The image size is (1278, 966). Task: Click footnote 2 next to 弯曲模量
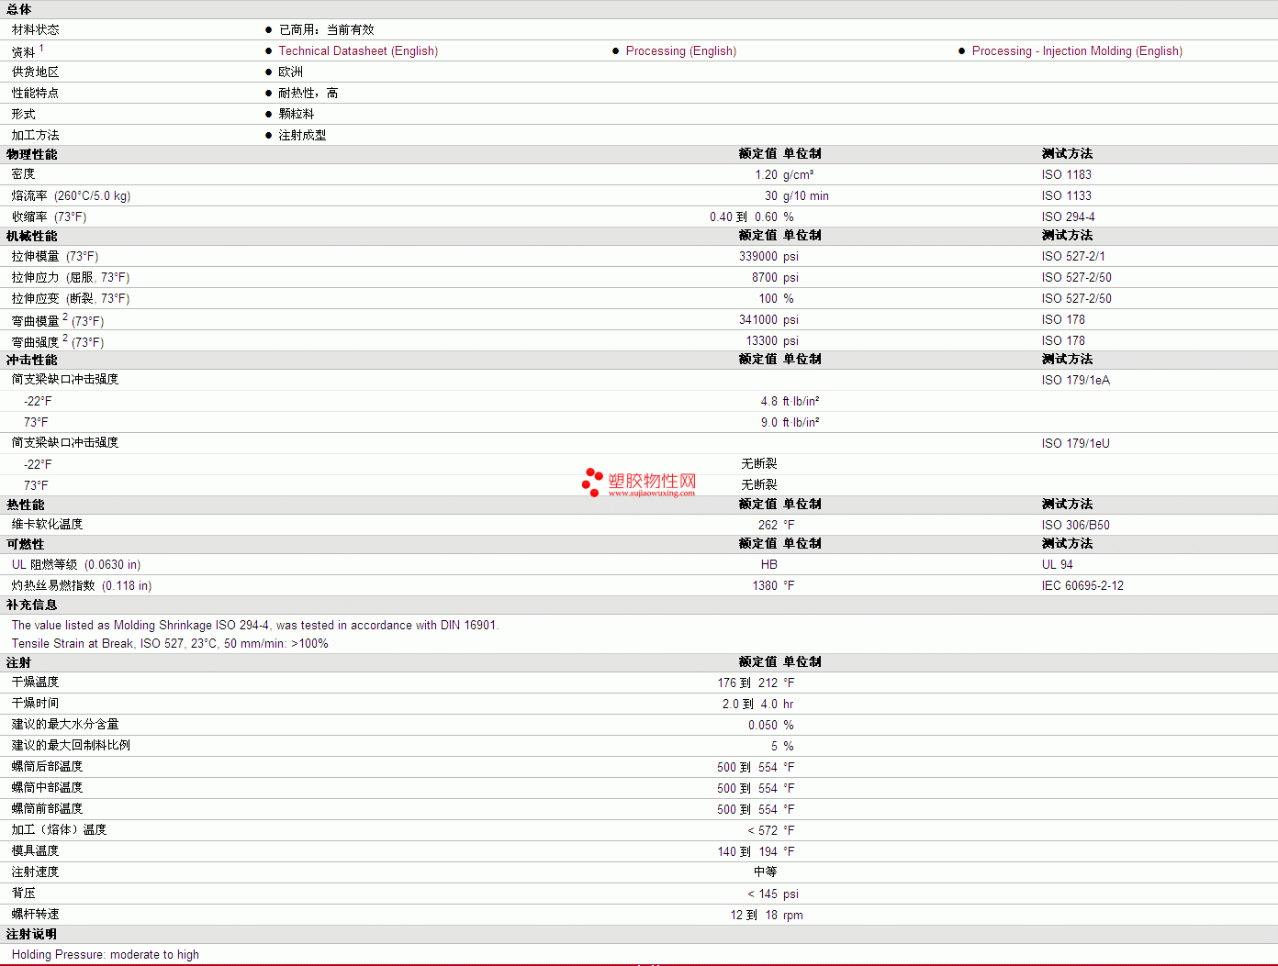(x=65, y=317)
